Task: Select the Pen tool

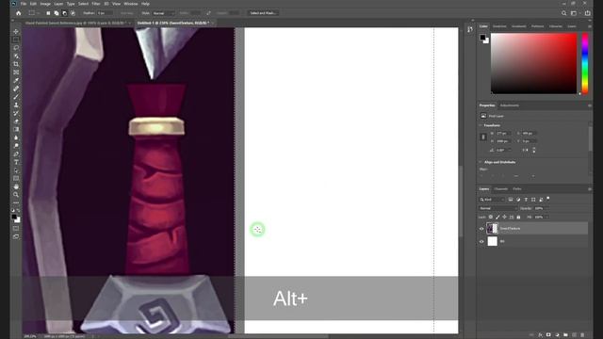Action: [16, 153]
